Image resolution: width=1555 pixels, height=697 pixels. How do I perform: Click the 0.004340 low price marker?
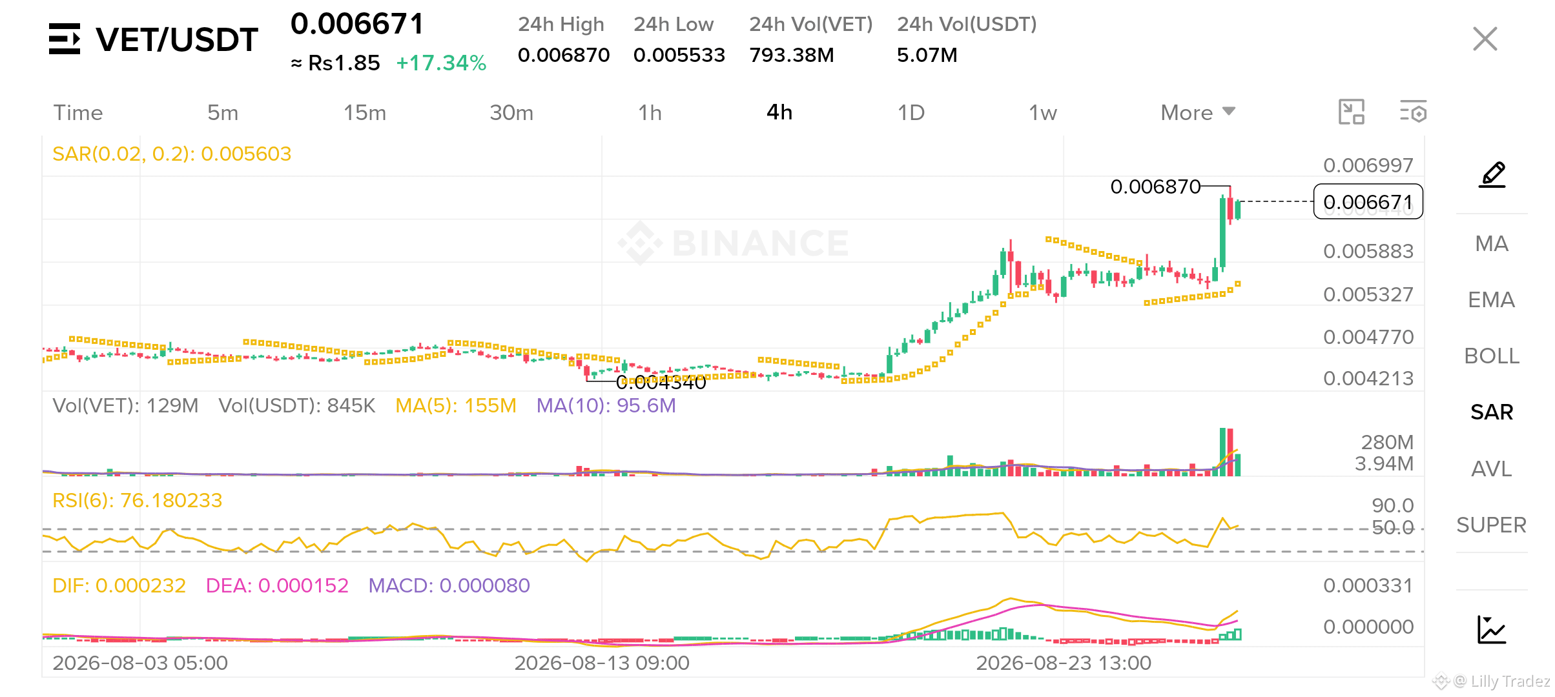(661, 382)
